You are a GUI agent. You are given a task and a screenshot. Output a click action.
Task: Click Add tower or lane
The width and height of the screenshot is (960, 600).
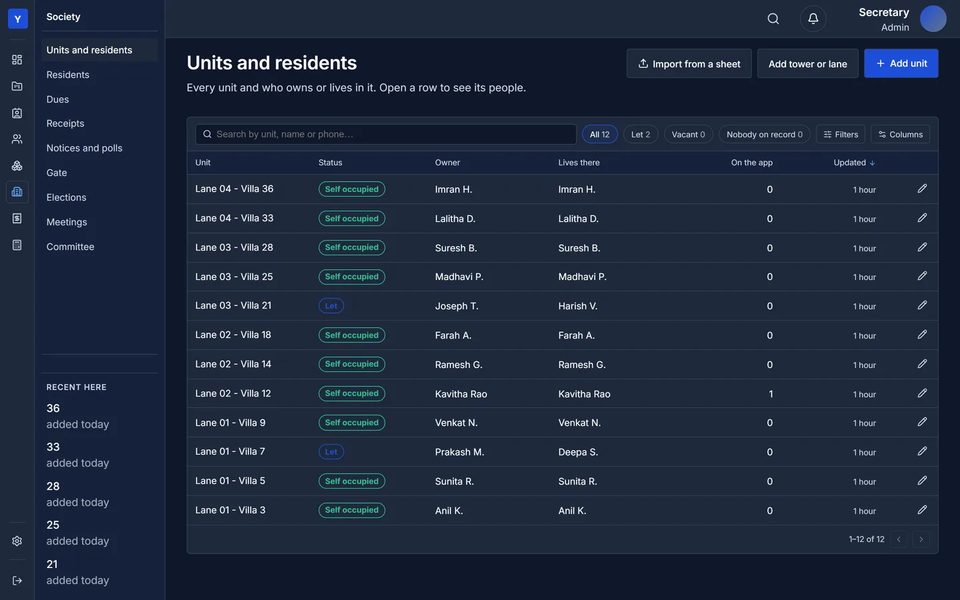click(x=808, y=63)
